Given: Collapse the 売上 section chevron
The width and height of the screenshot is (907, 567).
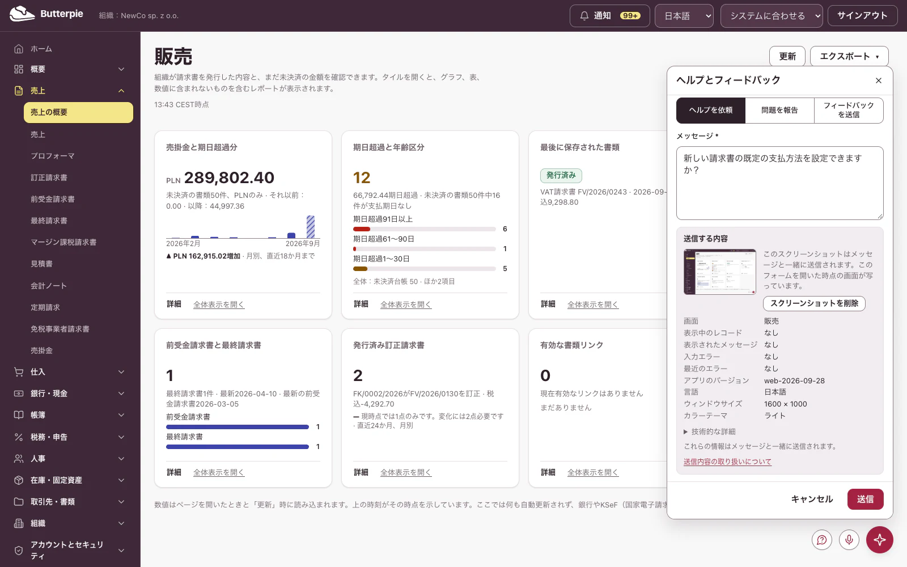Looking at the screenshot, I should [121, 91].
